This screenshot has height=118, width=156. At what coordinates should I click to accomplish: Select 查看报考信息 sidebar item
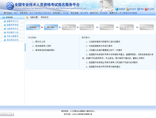(x=12, y=25)
